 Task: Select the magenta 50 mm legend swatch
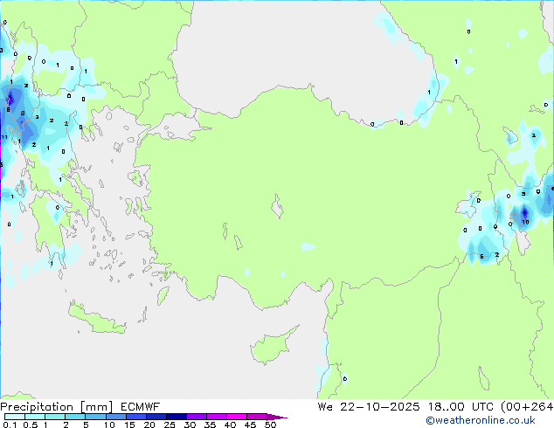point(276,418)
